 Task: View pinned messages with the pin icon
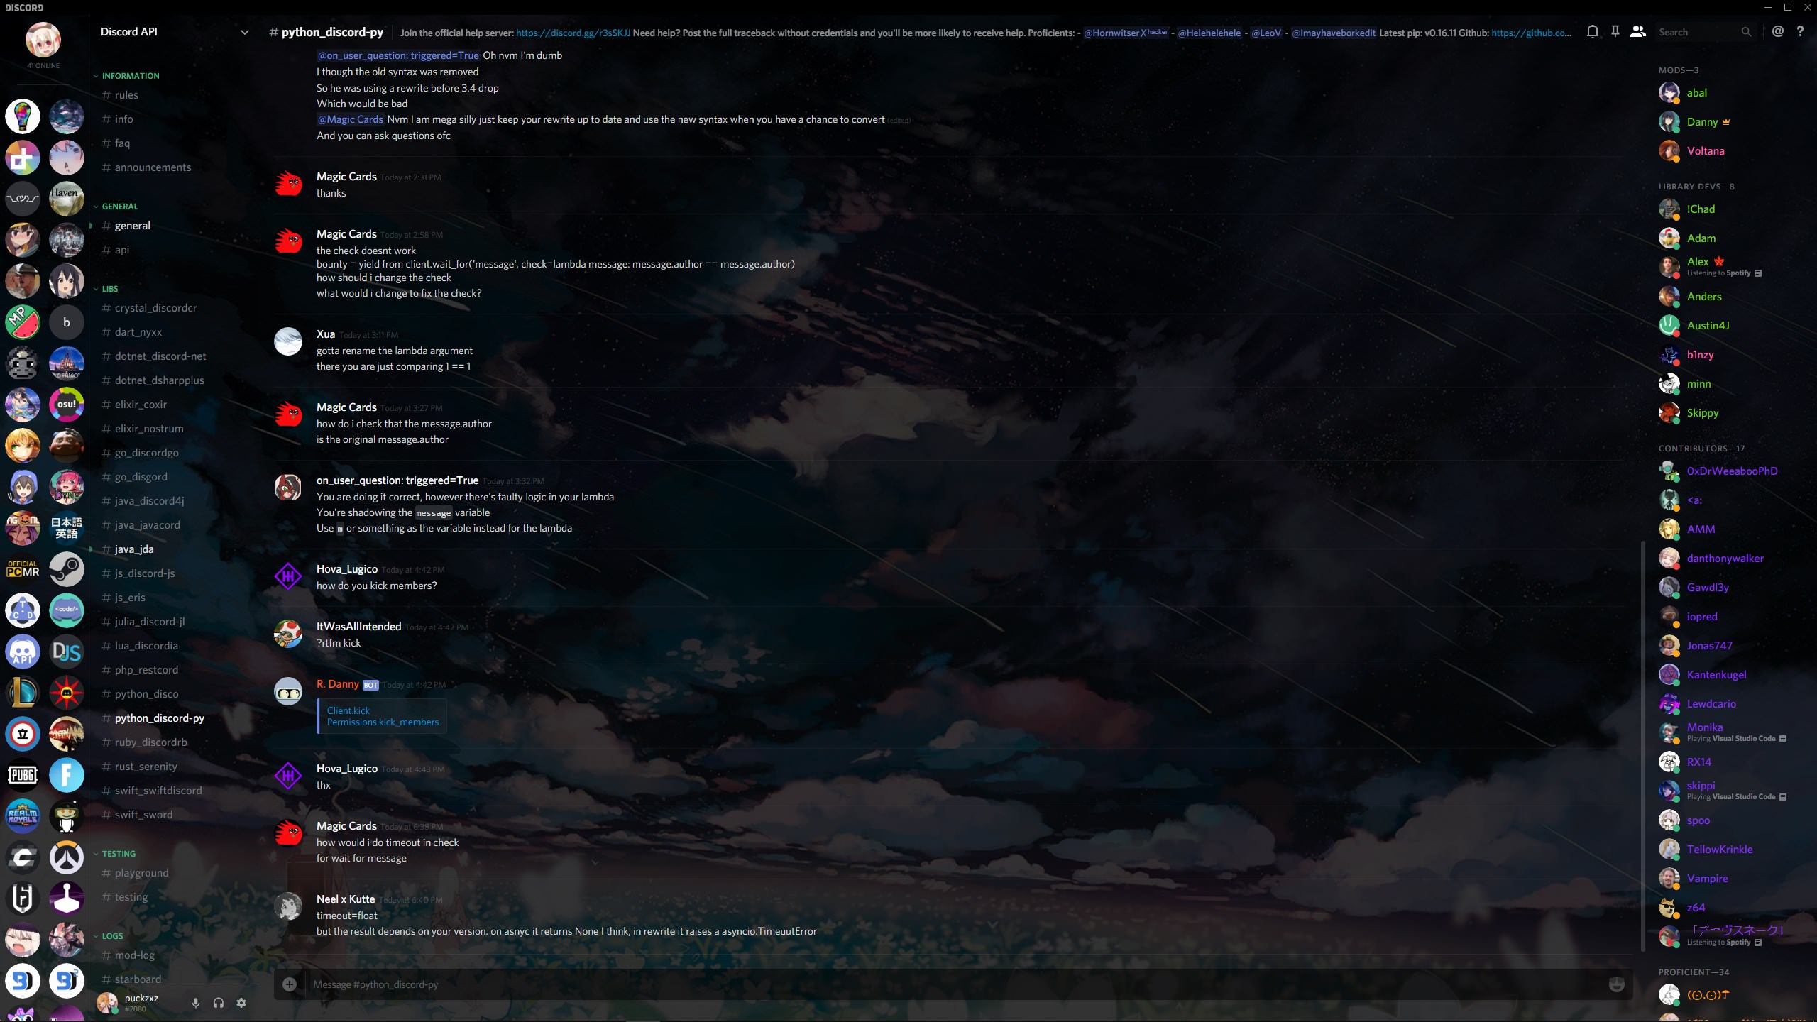click(x=1614, y=31)
